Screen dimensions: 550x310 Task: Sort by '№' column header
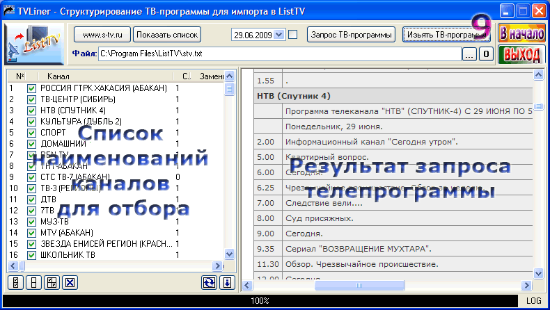20,76
